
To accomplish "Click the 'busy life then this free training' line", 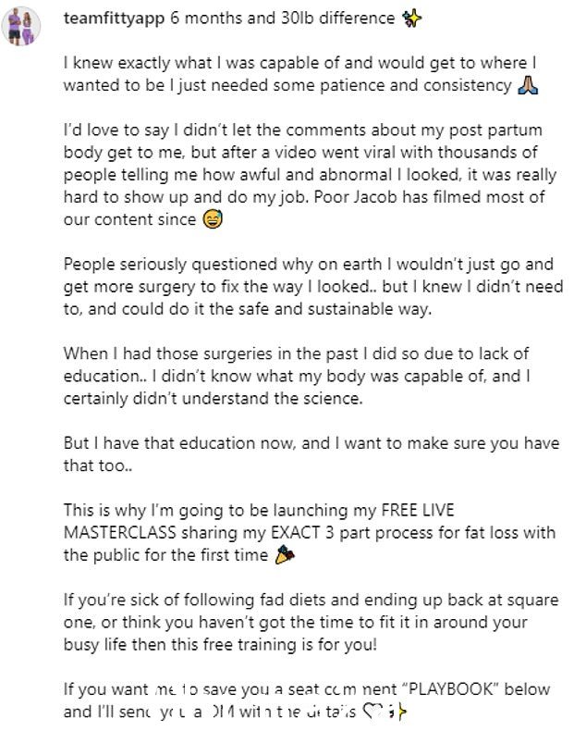I will (x=220, y=644).
